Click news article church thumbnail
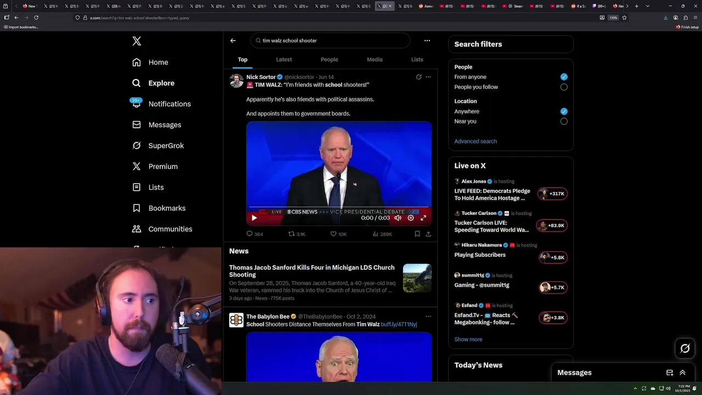 click(417, 278)
